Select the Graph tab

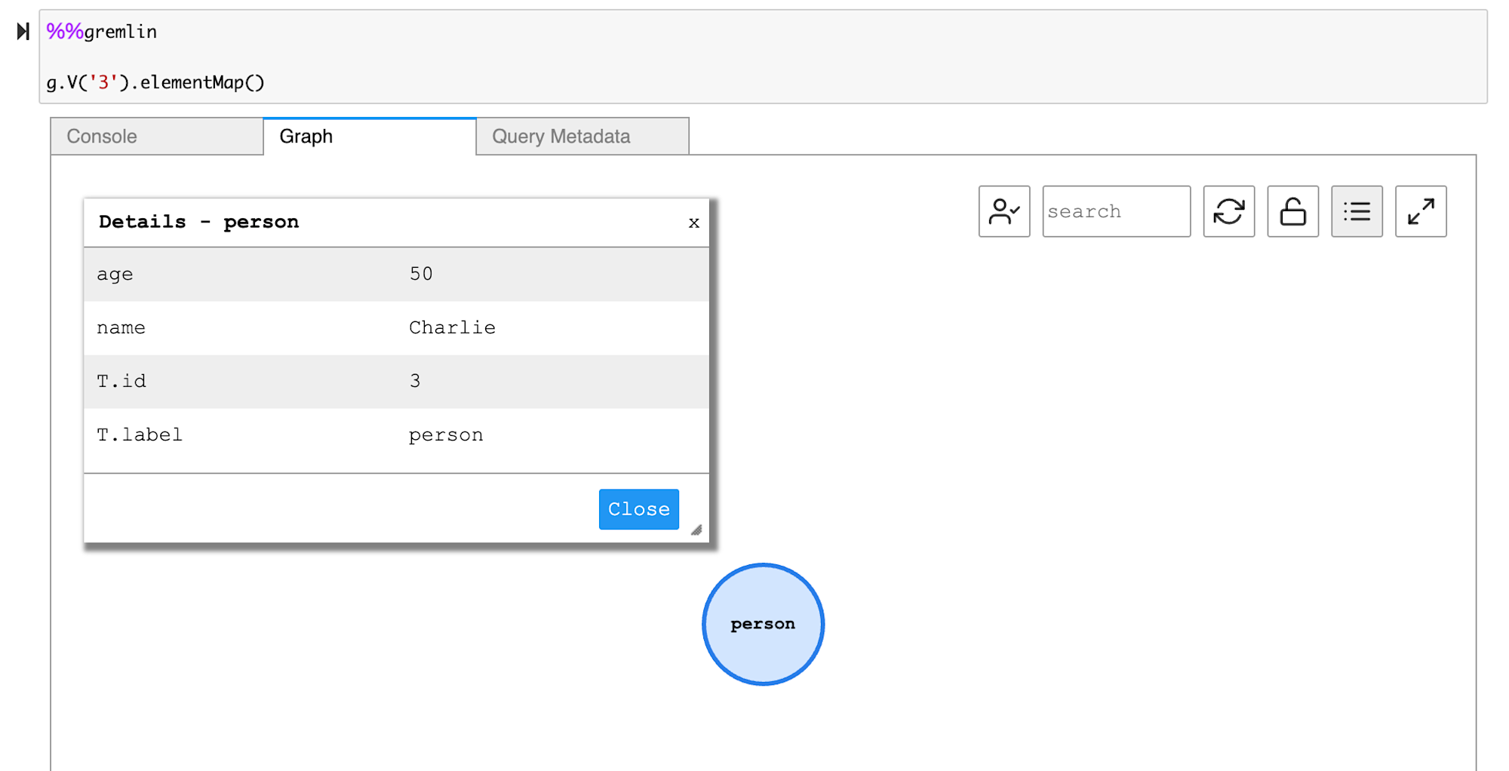coord(370,137)
